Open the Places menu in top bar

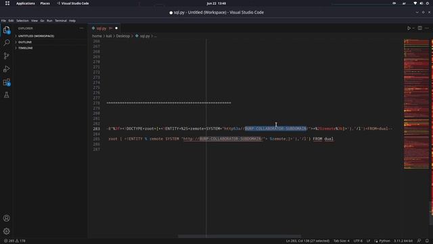click(x=45, y=3)
